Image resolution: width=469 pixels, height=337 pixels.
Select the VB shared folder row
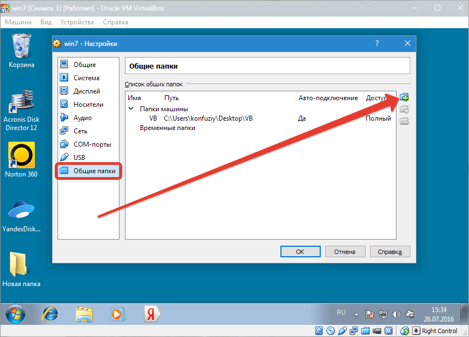point(260,118)
